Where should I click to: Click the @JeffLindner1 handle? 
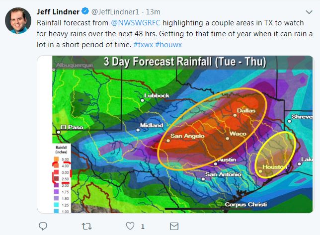pos(114,12)
